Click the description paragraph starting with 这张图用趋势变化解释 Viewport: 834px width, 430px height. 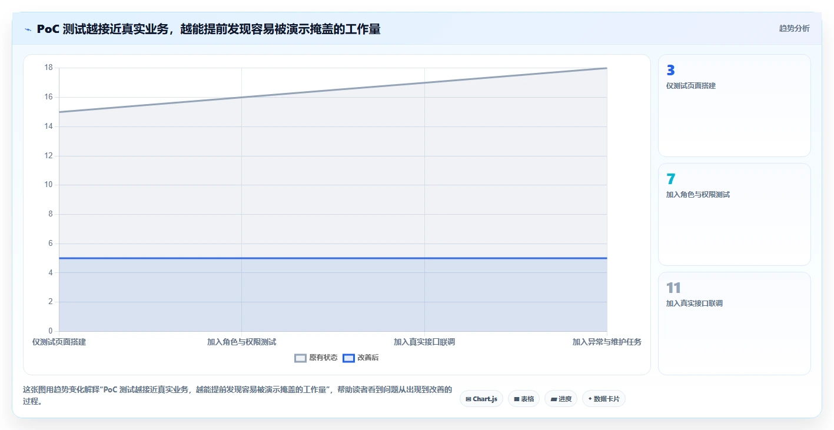pos(237,395)
